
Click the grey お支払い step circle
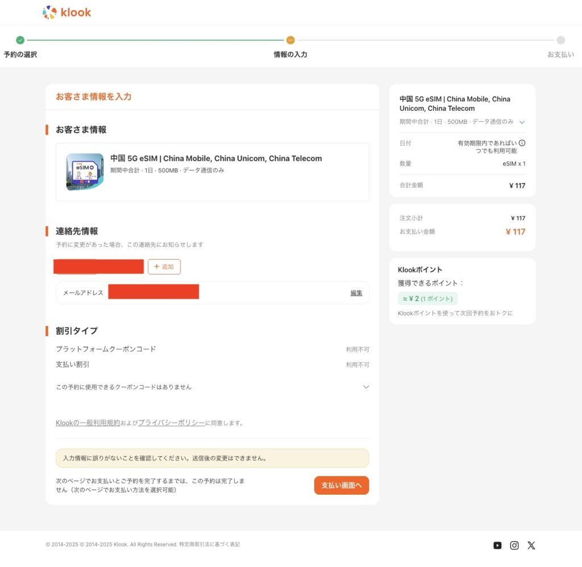pyautogui.click(x=560, y=40)
